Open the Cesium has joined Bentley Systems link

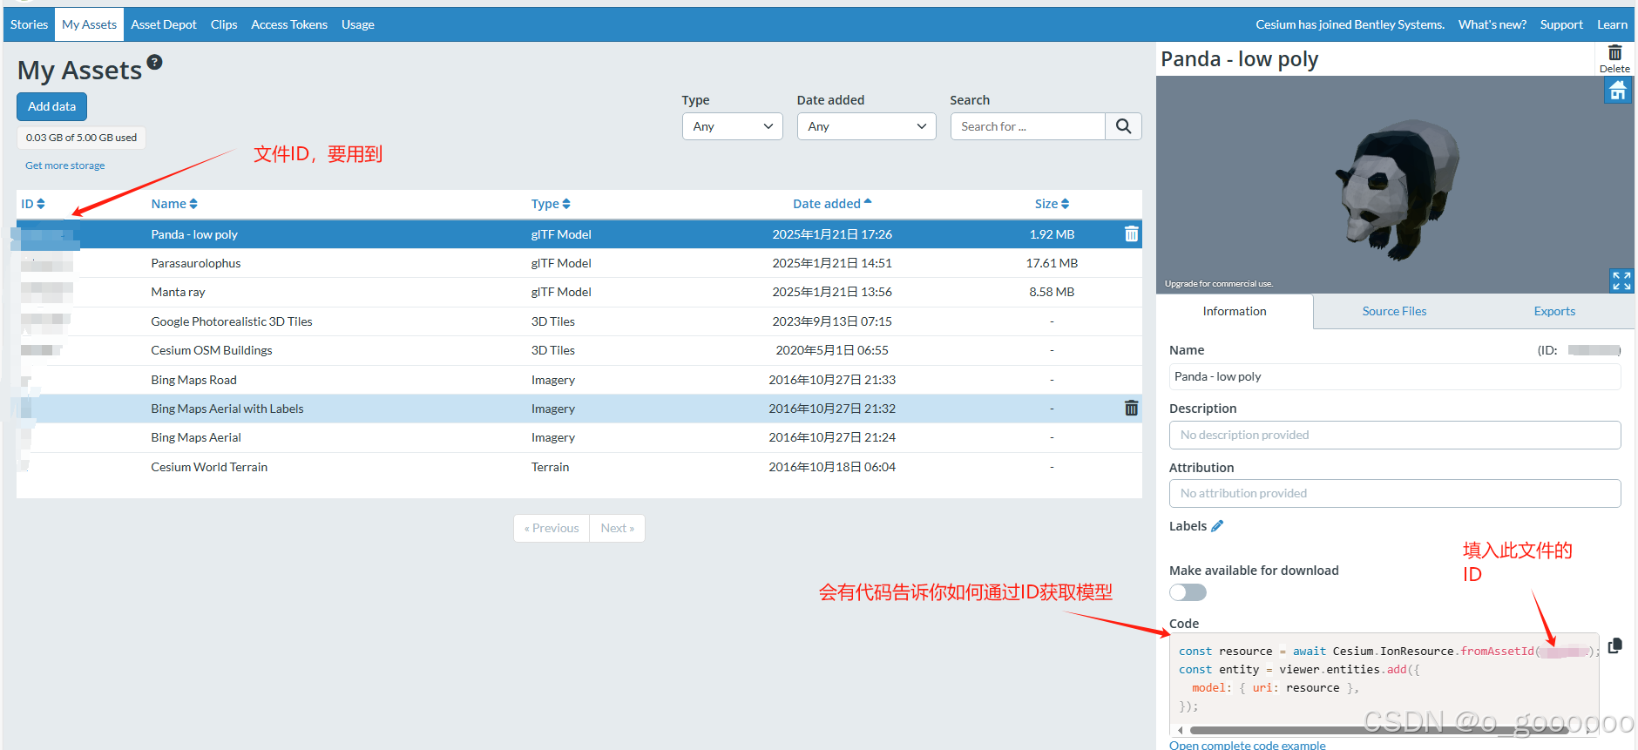coord(1350,24)
